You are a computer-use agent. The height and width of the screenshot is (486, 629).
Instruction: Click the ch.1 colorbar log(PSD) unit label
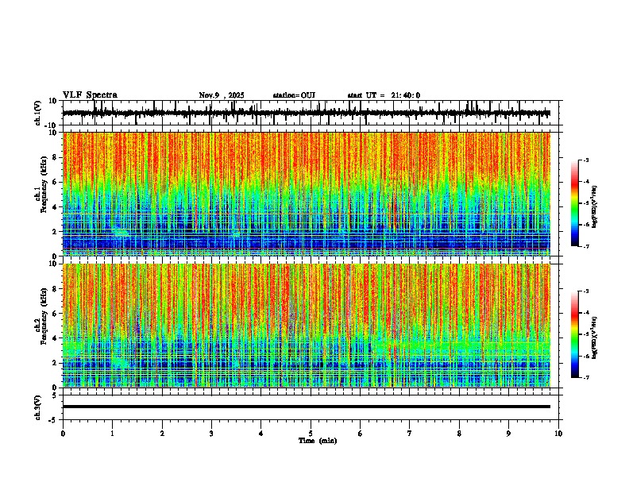coord(595,206)
